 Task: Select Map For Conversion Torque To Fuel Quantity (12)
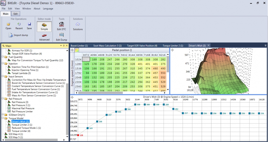[38, 60]
